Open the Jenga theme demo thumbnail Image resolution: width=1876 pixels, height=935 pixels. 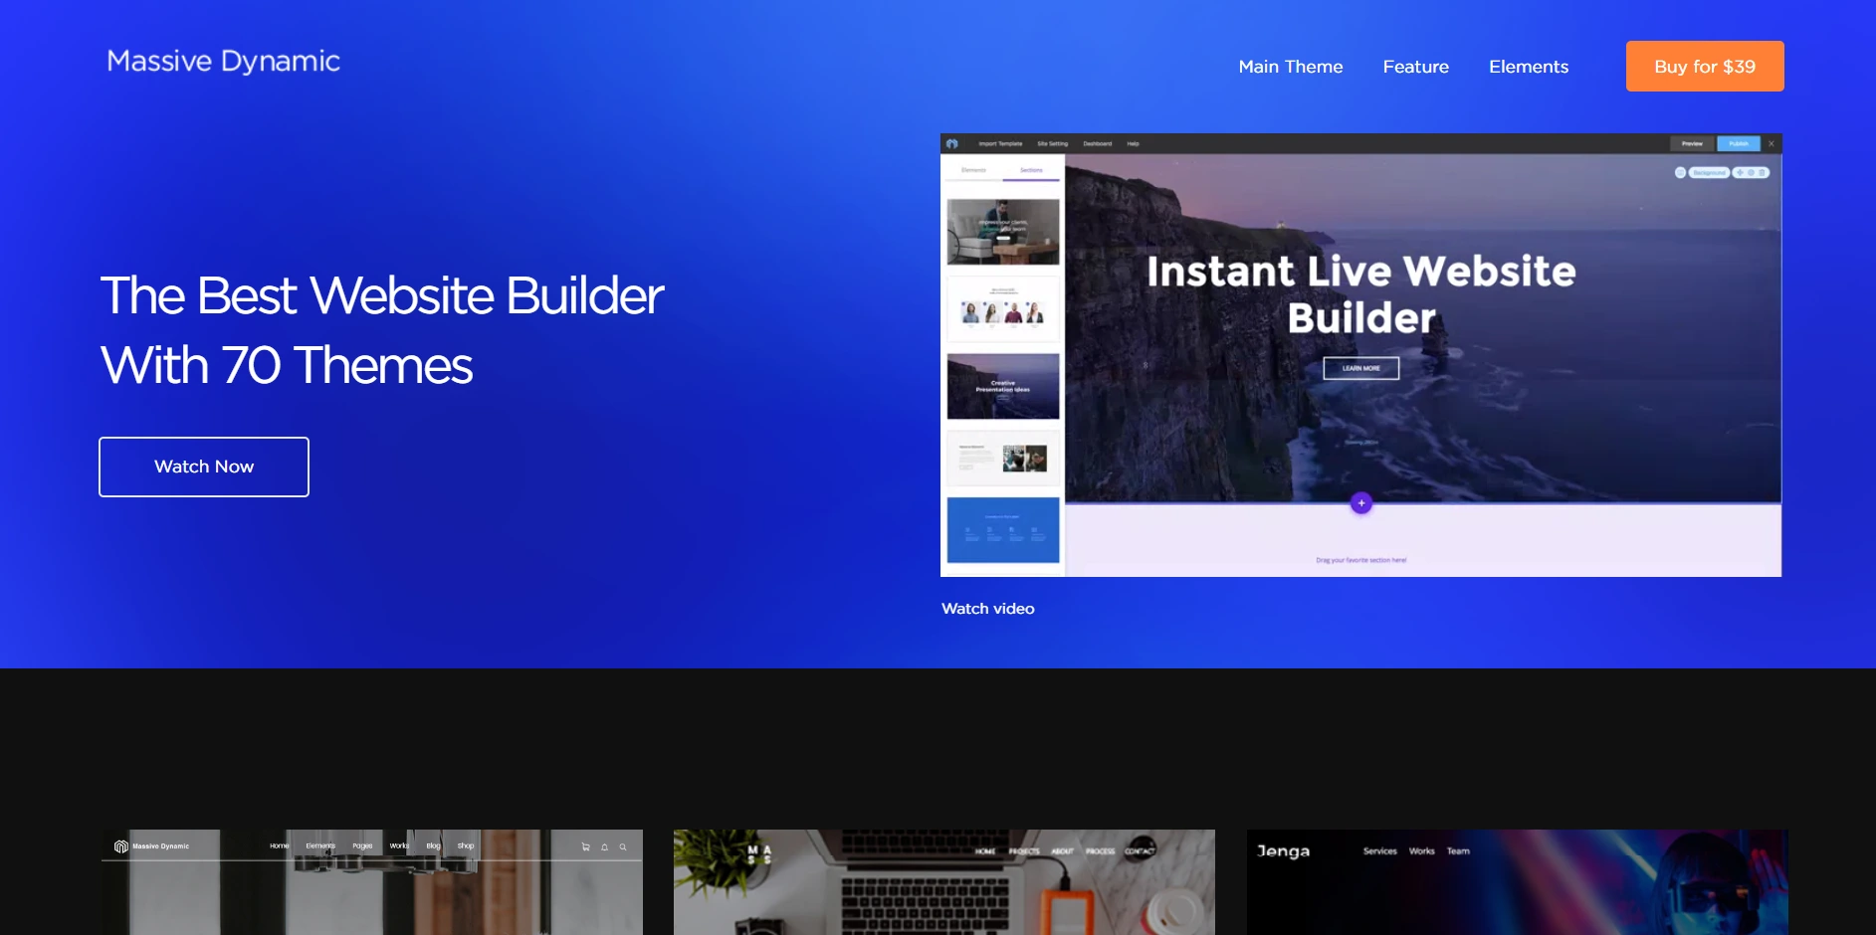[x=1518, y=882]
